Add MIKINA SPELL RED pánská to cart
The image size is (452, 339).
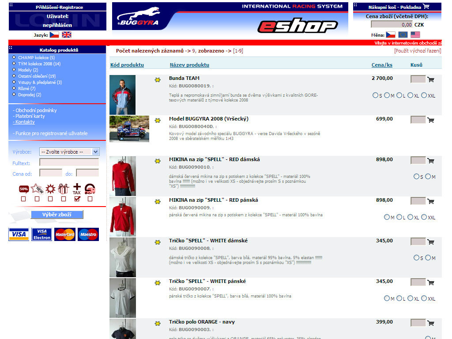431,201
